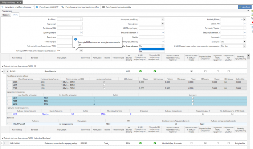Close the Είδη Αποθήκης window tab
The width and height of the screenshot is (253, 149).
point(20,3)
